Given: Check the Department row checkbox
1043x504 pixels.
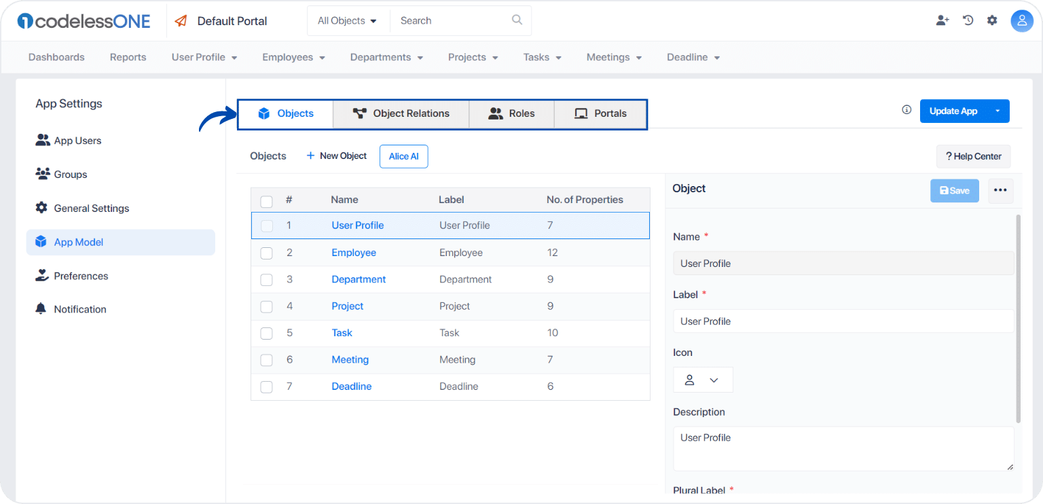Looking at the screenshot, I should point(267,280).
